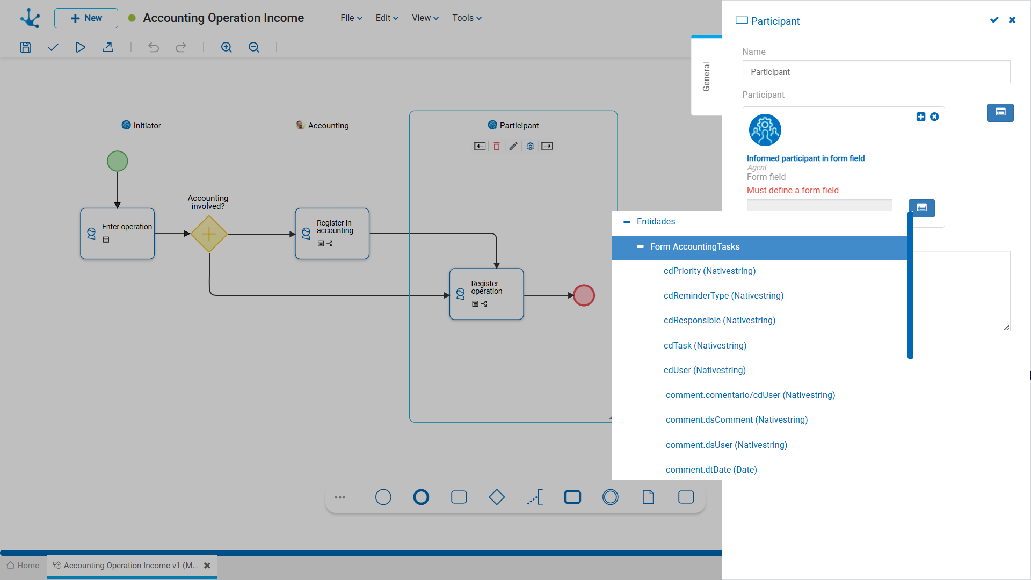Viewport: 1031px width, 580px height.
Task: Zoom in with the magnifier plus icon
Action: click(227, 47)
